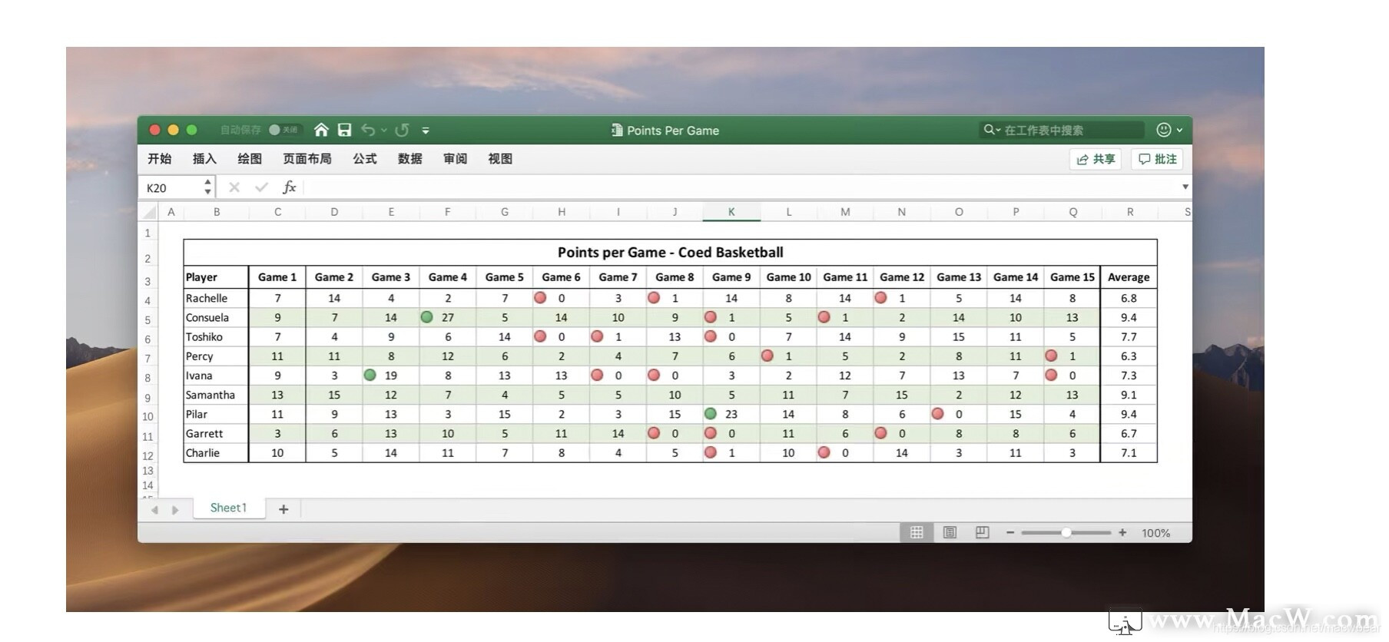Switch to Page Layout view icon

pos(950,532)
